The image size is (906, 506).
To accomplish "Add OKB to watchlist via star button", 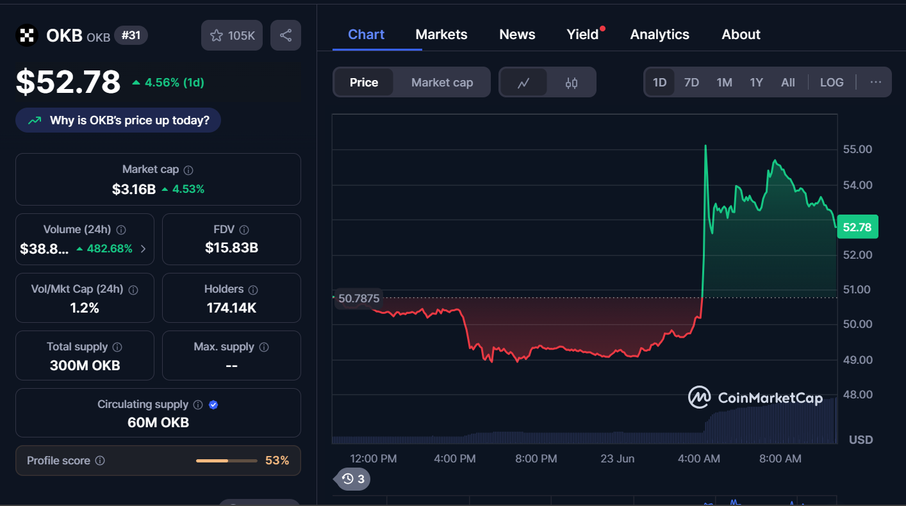I will [232, 35].
